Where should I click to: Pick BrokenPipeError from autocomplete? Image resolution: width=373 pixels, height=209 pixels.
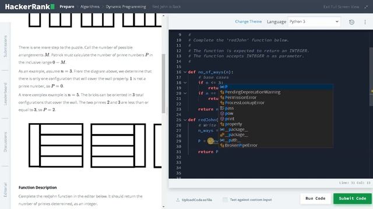(x=276, y=145)
